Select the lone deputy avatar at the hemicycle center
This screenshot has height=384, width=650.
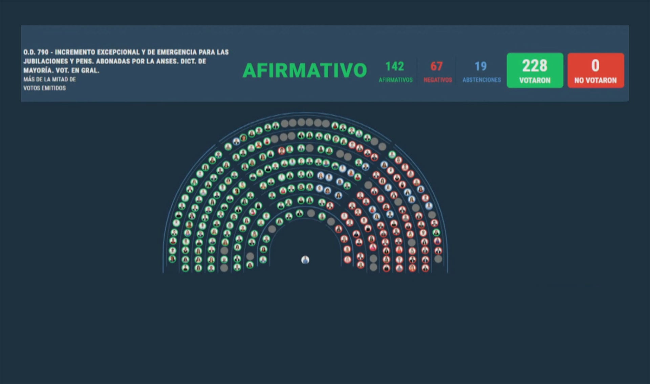pyautogui.click(x=305, y=259)
